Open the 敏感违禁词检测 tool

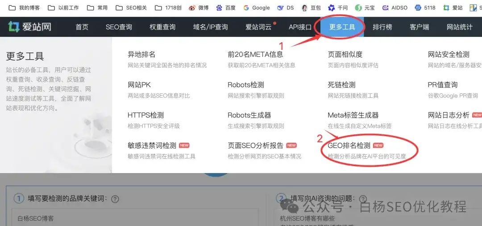[152, 145]
